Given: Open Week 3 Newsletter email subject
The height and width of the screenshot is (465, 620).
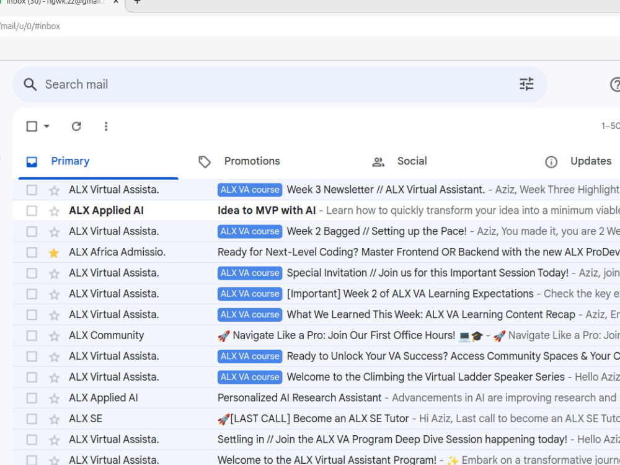Looking at the screenshot, I should 386,190.
